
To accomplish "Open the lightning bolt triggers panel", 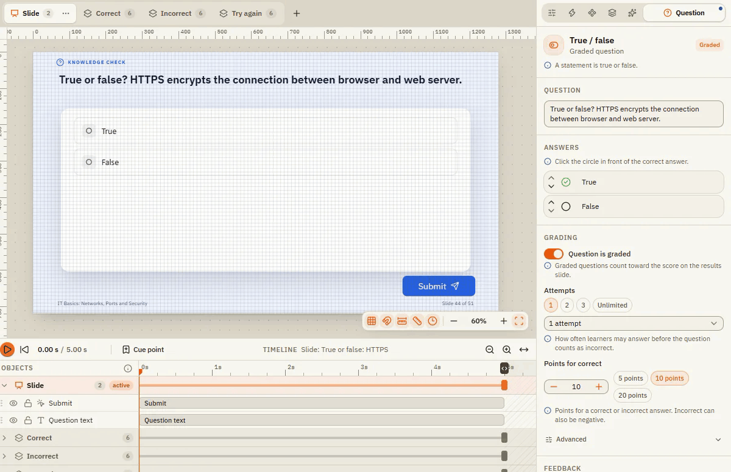I will point(572,13).
